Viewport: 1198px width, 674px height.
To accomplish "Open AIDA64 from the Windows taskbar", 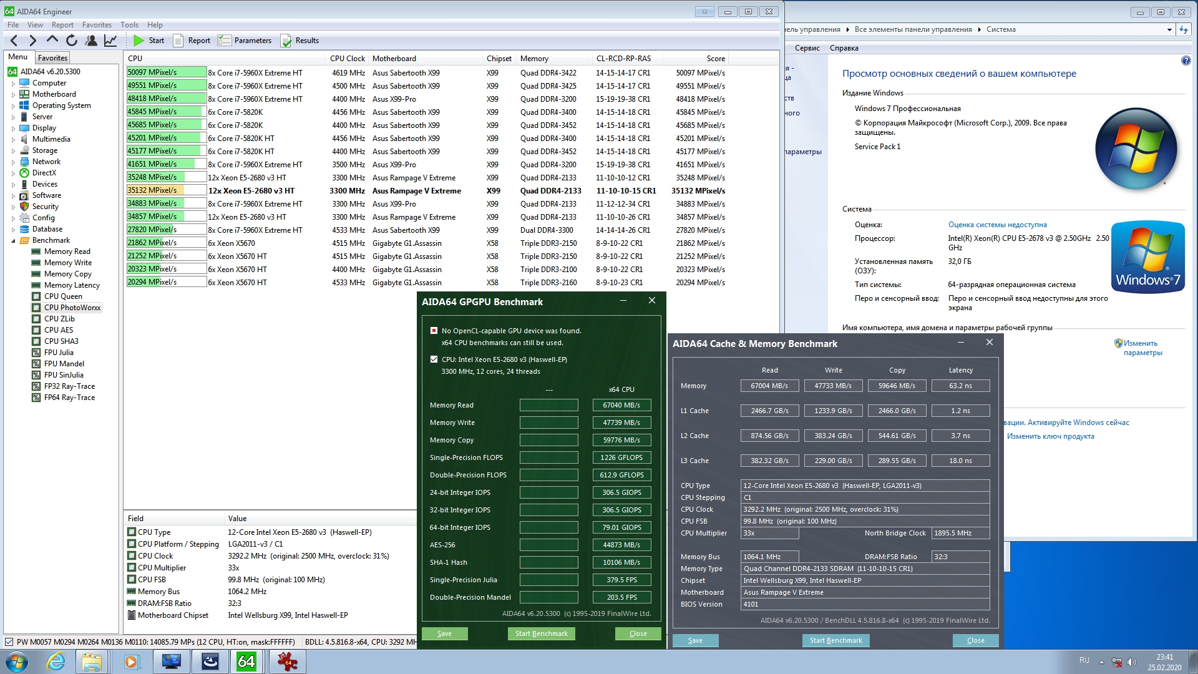I will point(246,662).
